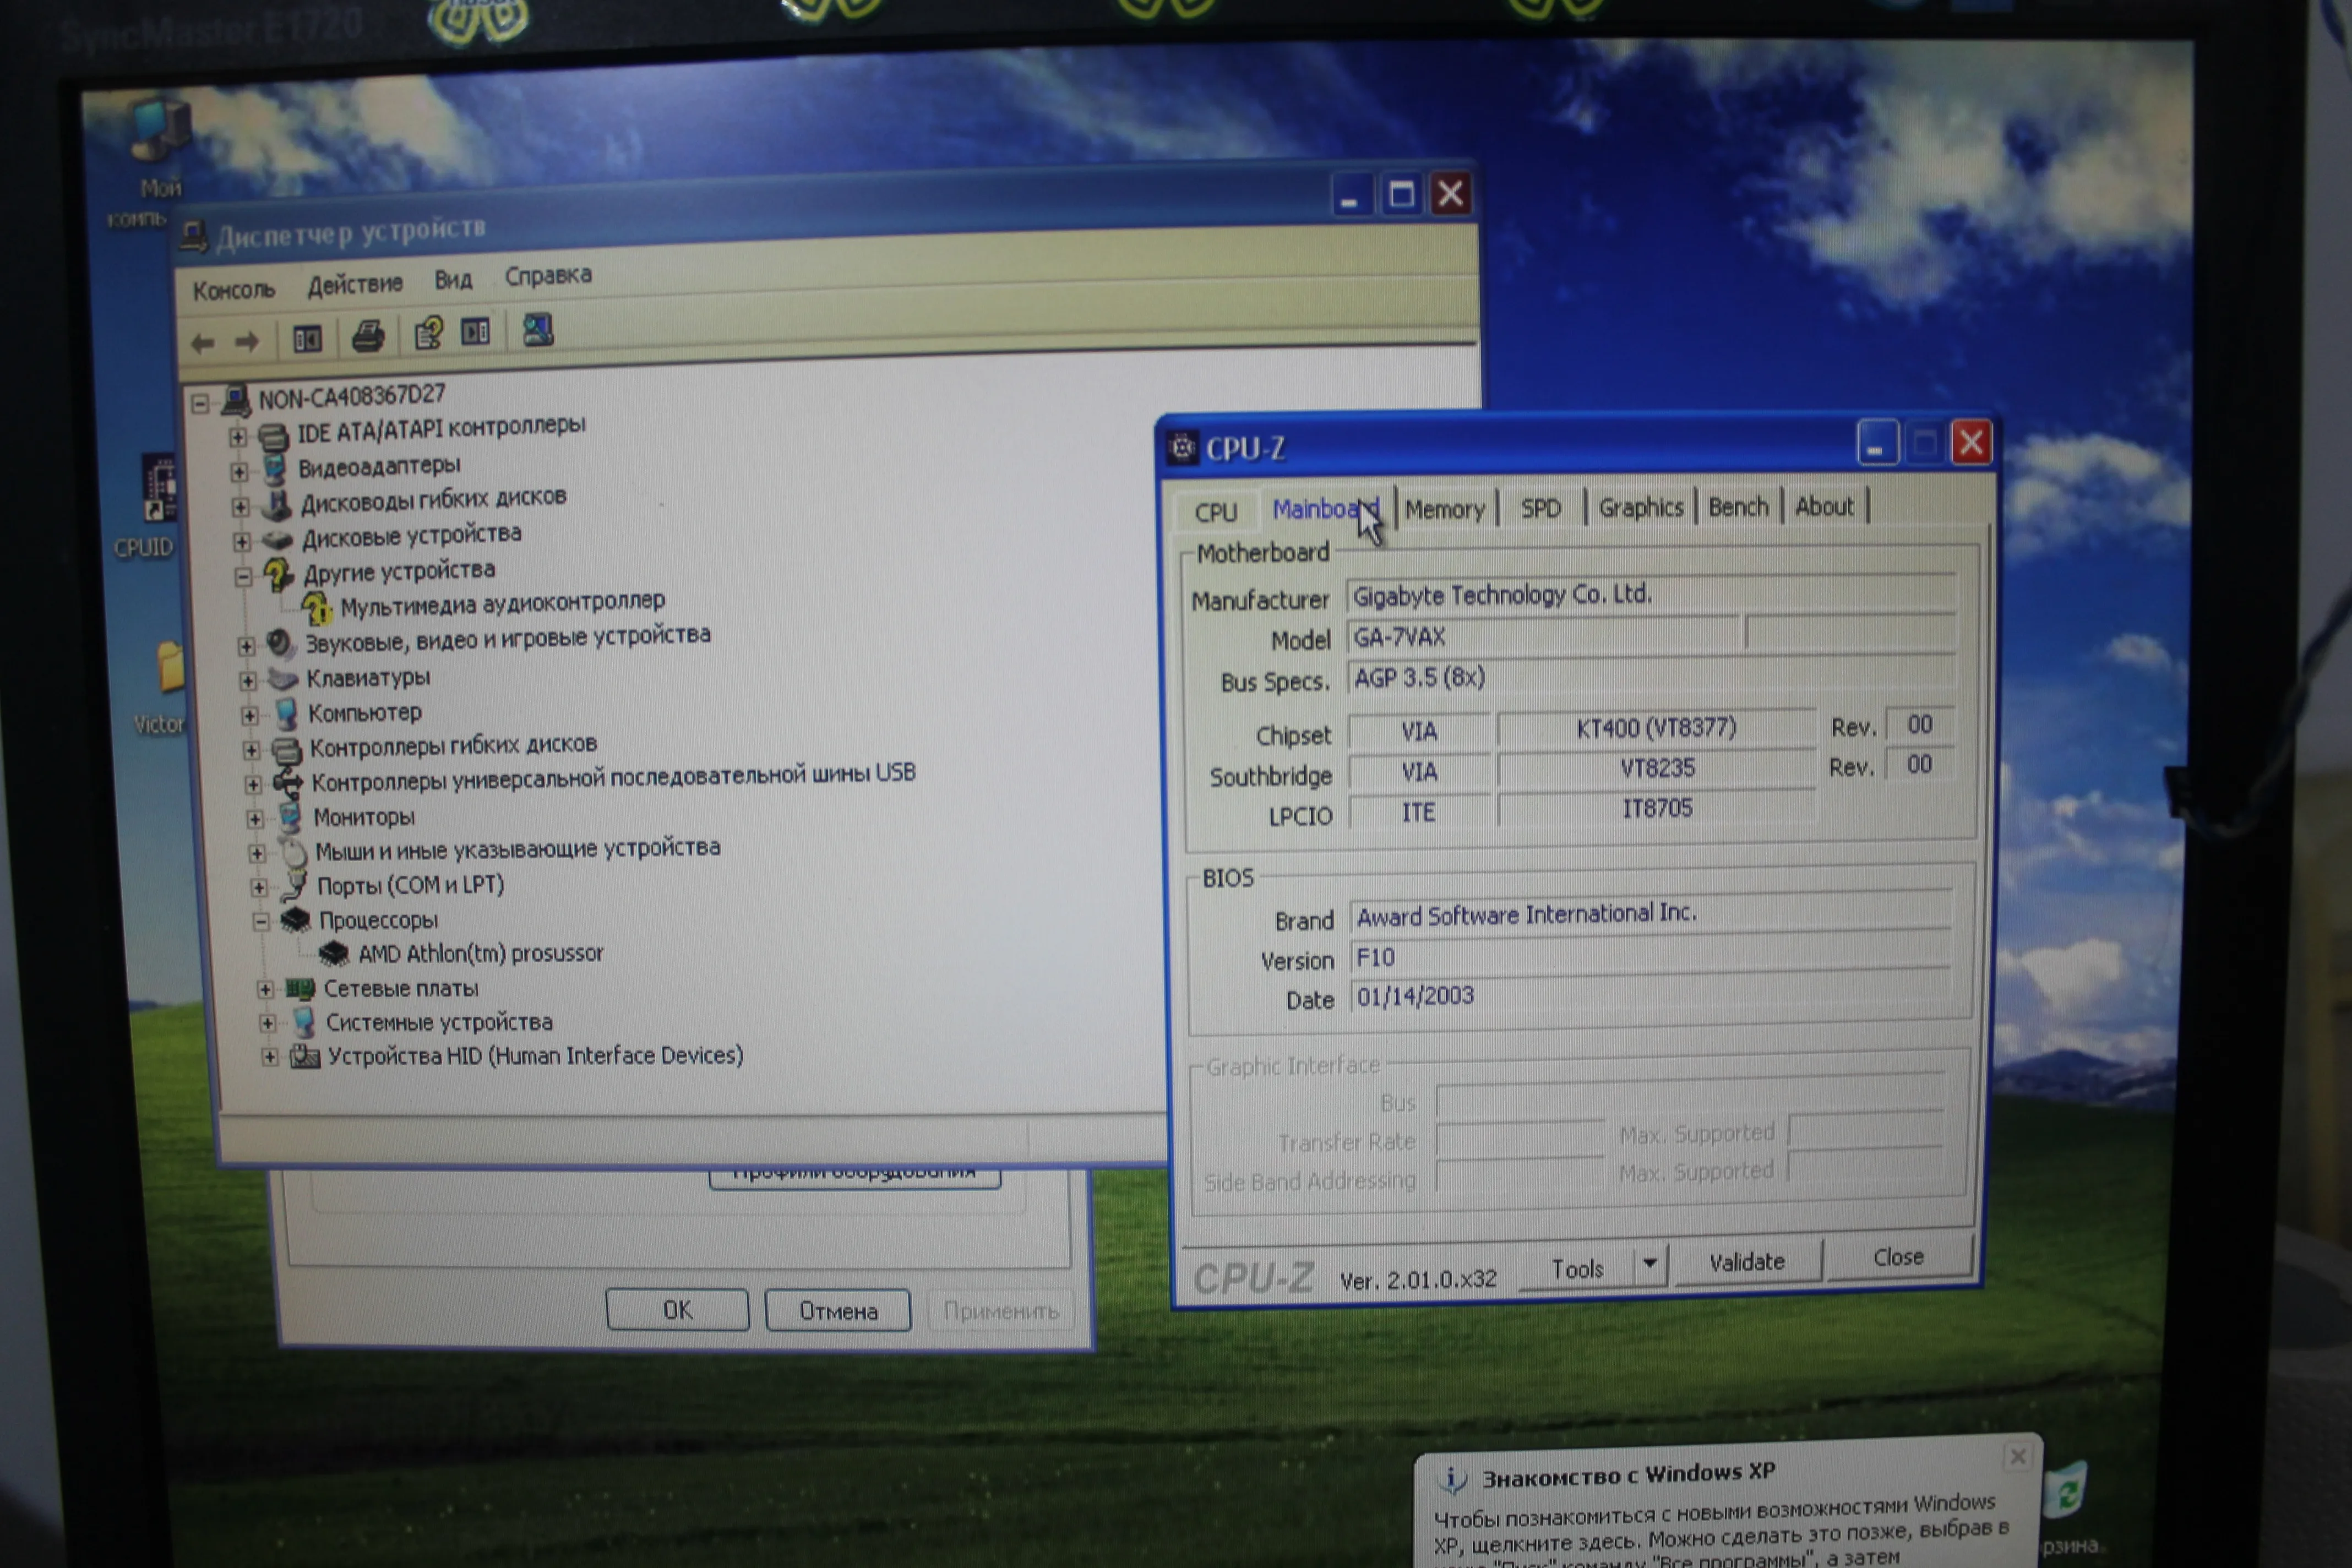Click the GA-7VAX model field in CPU-Z

point(1544,636)
